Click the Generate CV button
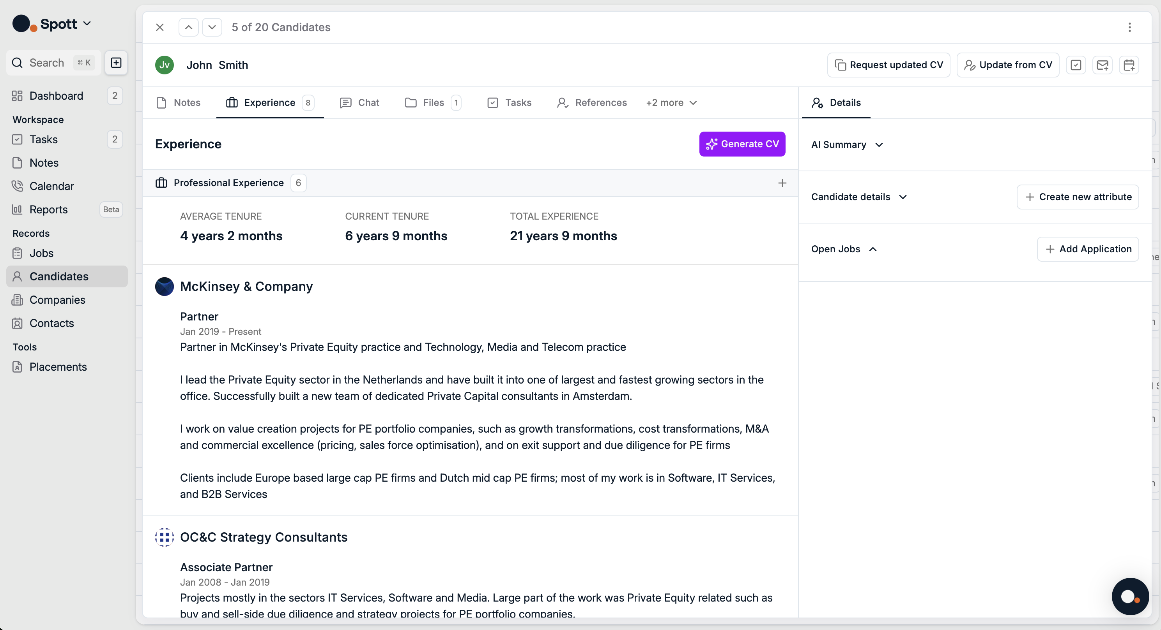The image size is (1161, 630). [x=742, y=144]
